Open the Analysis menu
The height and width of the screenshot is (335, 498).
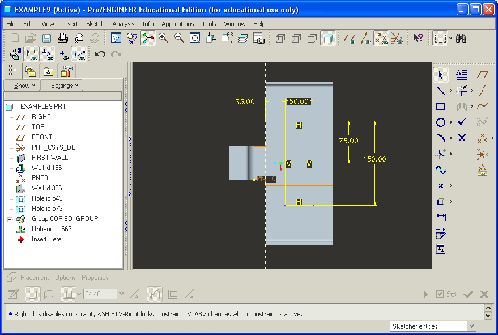click(123, 24)
